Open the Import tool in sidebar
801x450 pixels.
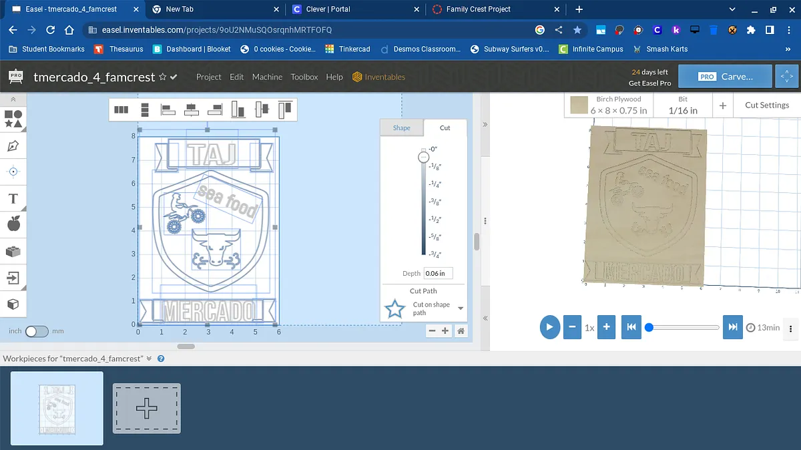pyautogui.click(x=13, y=277)
